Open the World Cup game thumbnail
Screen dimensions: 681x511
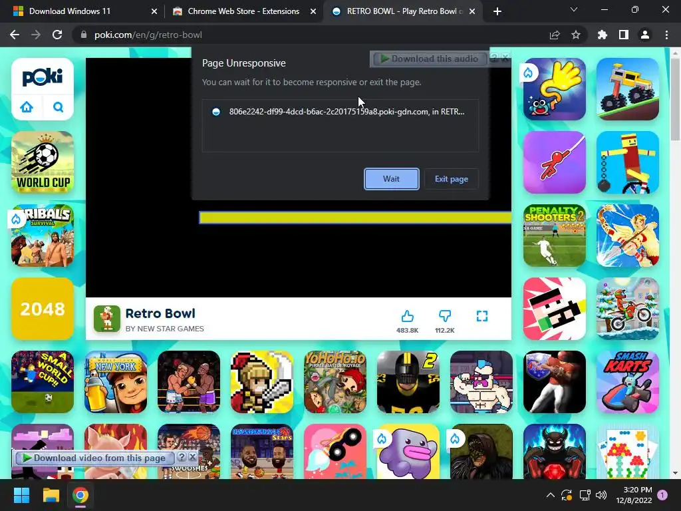pos(43,162)
